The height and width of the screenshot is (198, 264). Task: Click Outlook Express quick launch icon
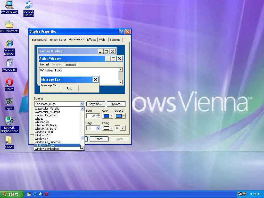point(40,194)
